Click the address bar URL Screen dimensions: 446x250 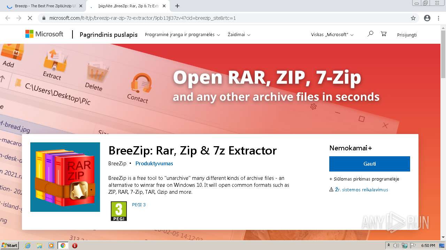click(x=143, y=18)
